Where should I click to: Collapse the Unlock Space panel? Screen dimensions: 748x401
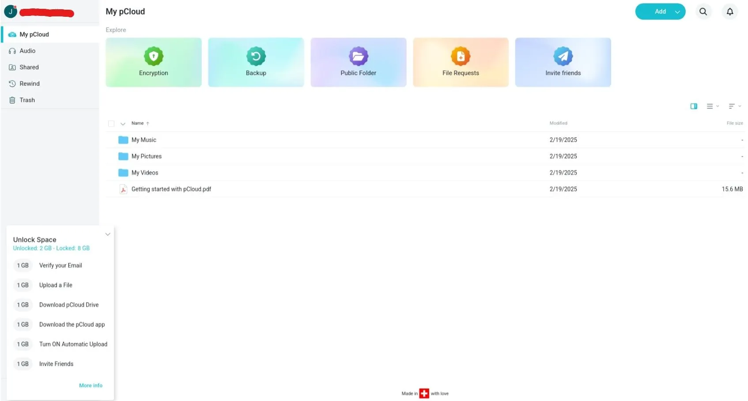107,234
